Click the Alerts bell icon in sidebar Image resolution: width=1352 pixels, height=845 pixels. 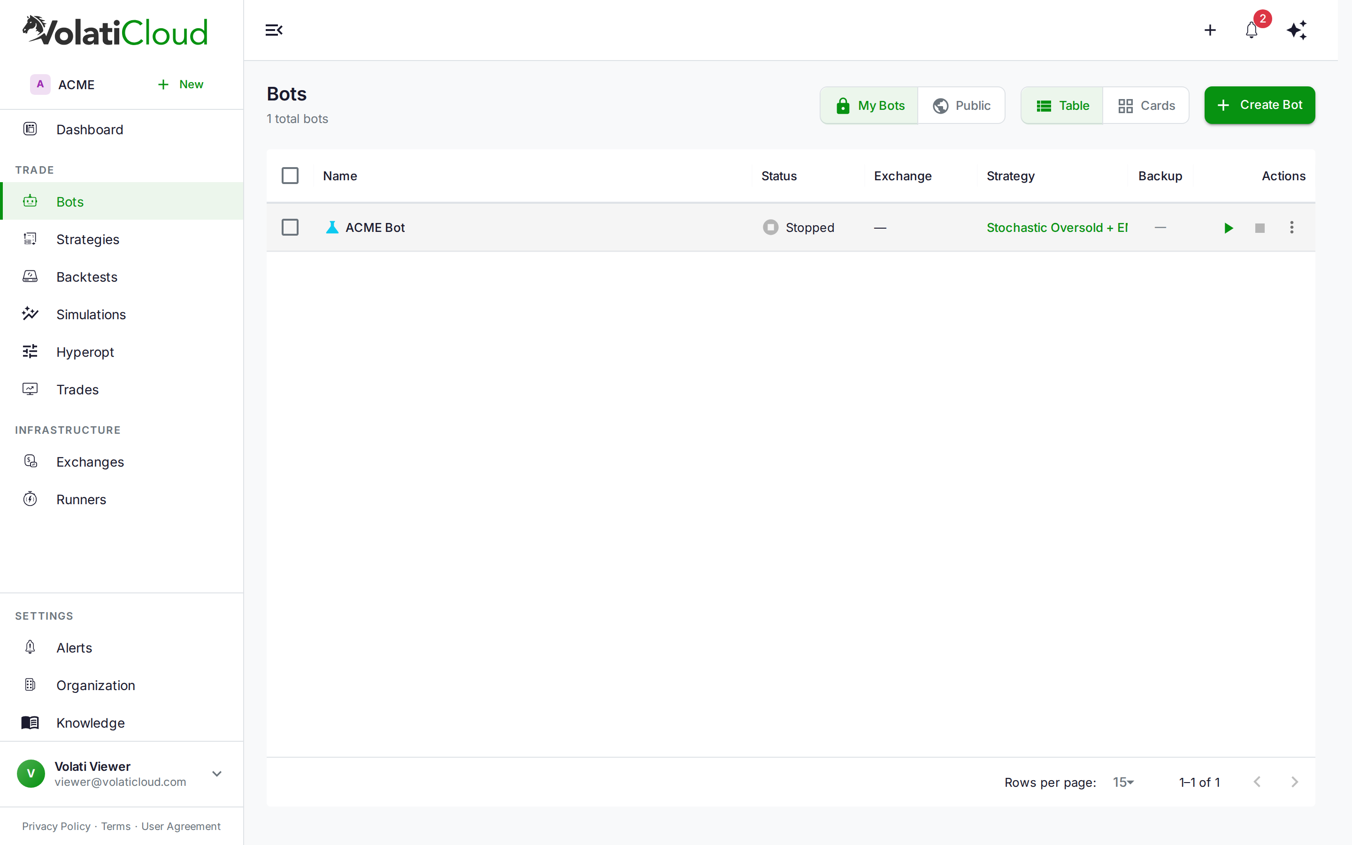[x=30, y=647]
